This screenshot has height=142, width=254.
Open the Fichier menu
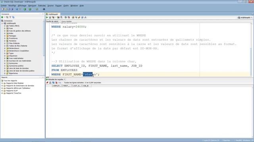click(x=4, y=6)
